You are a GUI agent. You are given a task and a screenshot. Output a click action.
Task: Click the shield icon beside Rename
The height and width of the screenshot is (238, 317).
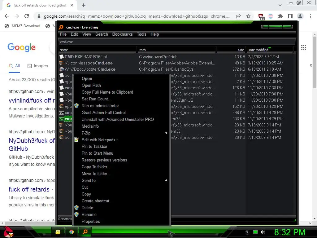(x=76, y=214)
